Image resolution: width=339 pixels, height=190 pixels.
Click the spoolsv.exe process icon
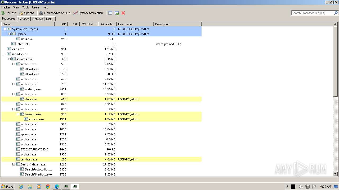pyautogui.click(x=18, y=134)
